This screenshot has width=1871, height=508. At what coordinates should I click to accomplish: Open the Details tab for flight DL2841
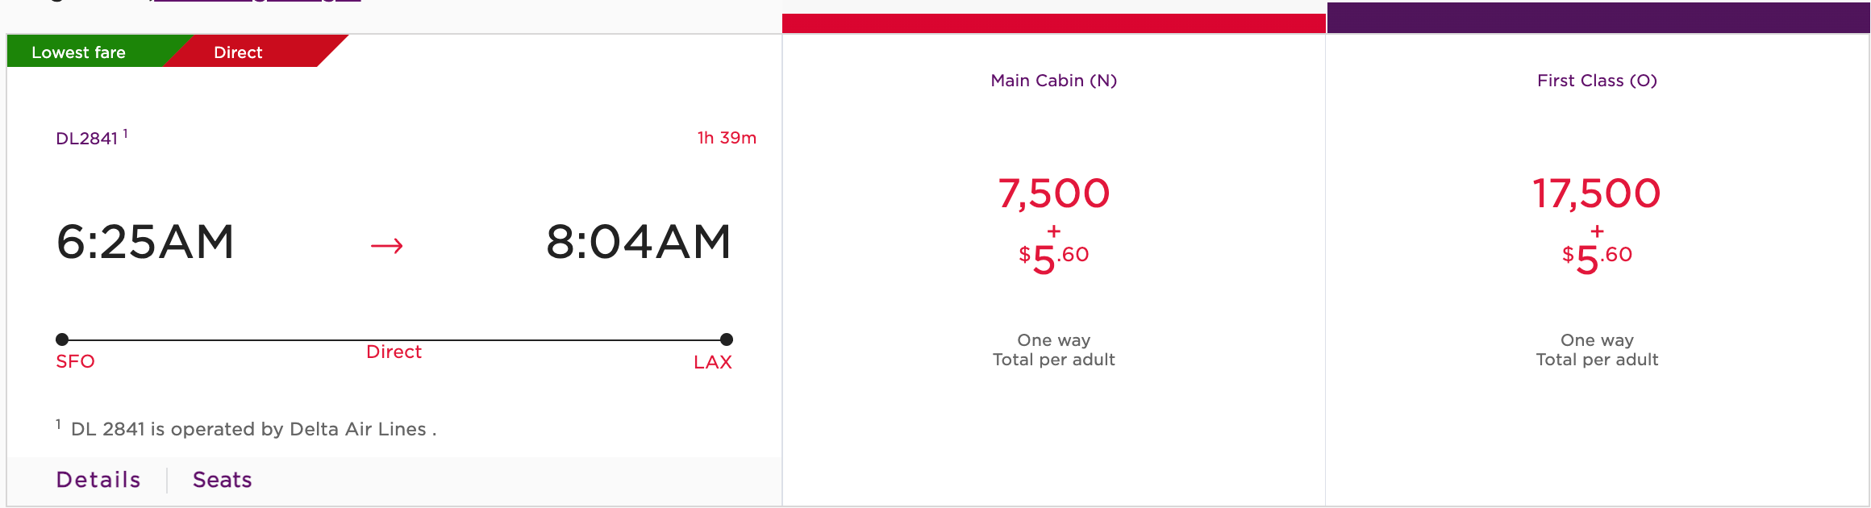(98, 480)
